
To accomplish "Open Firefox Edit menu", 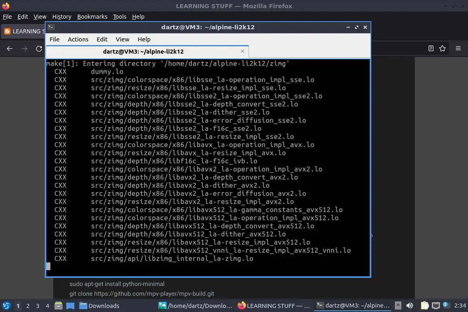I will coord(23,17).
